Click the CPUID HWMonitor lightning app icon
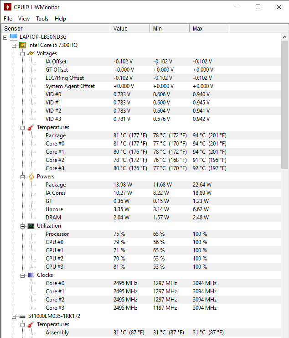 click(8, 7)
